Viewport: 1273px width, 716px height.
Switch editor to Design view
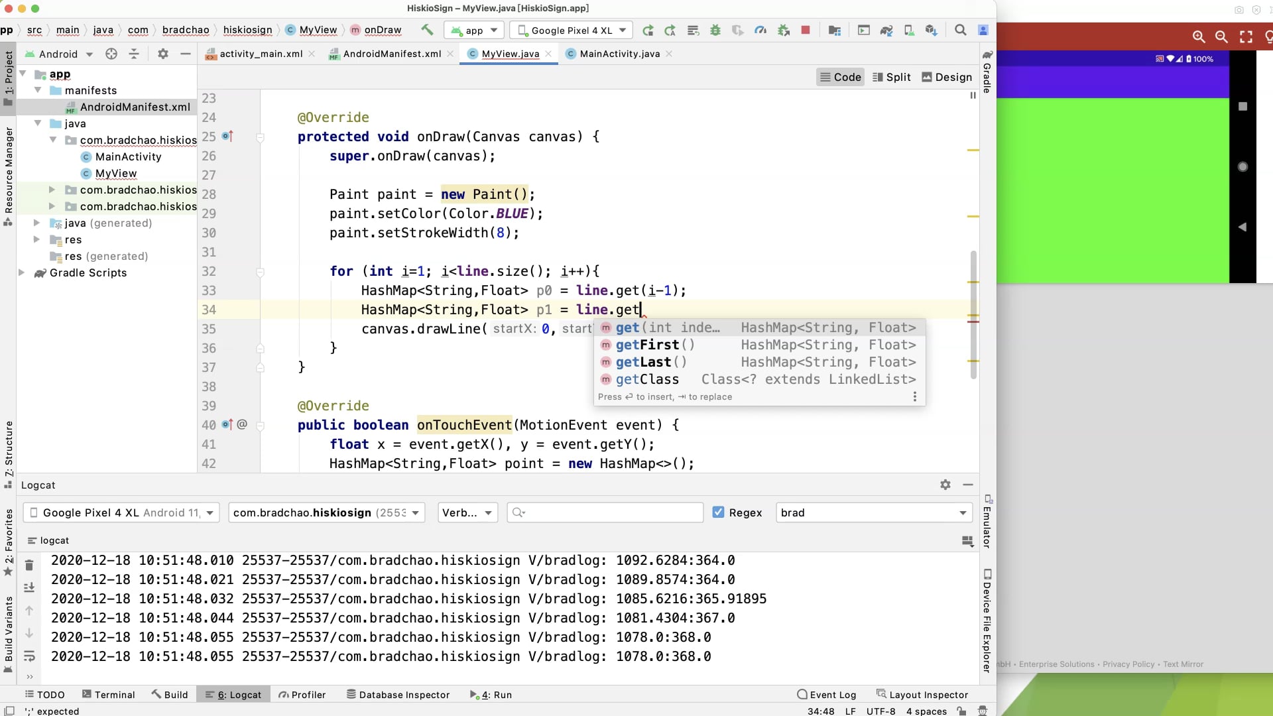[947, 77]
